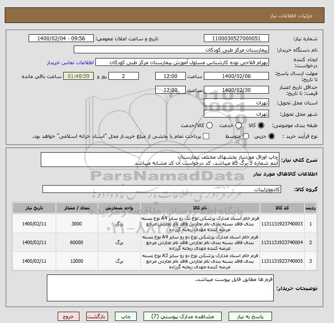Click the remaining time countdown 01:48:59

[79, 76]
